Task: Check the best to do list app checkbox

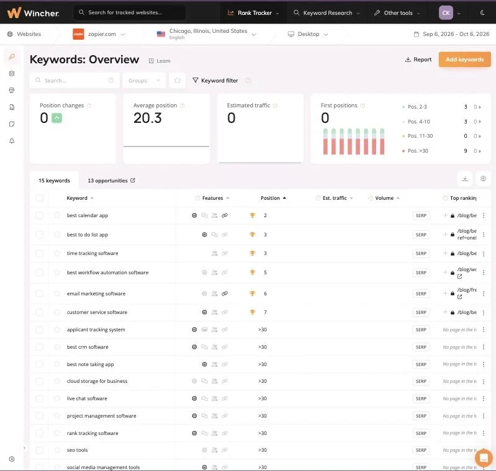Action: [x=39, y=235]
